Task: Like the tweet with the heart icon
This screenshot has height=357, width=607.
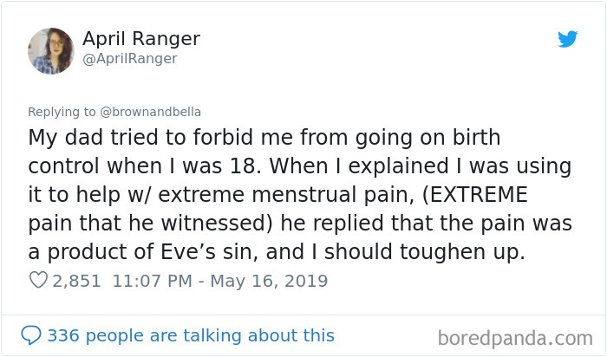Action: pos(37,281)
